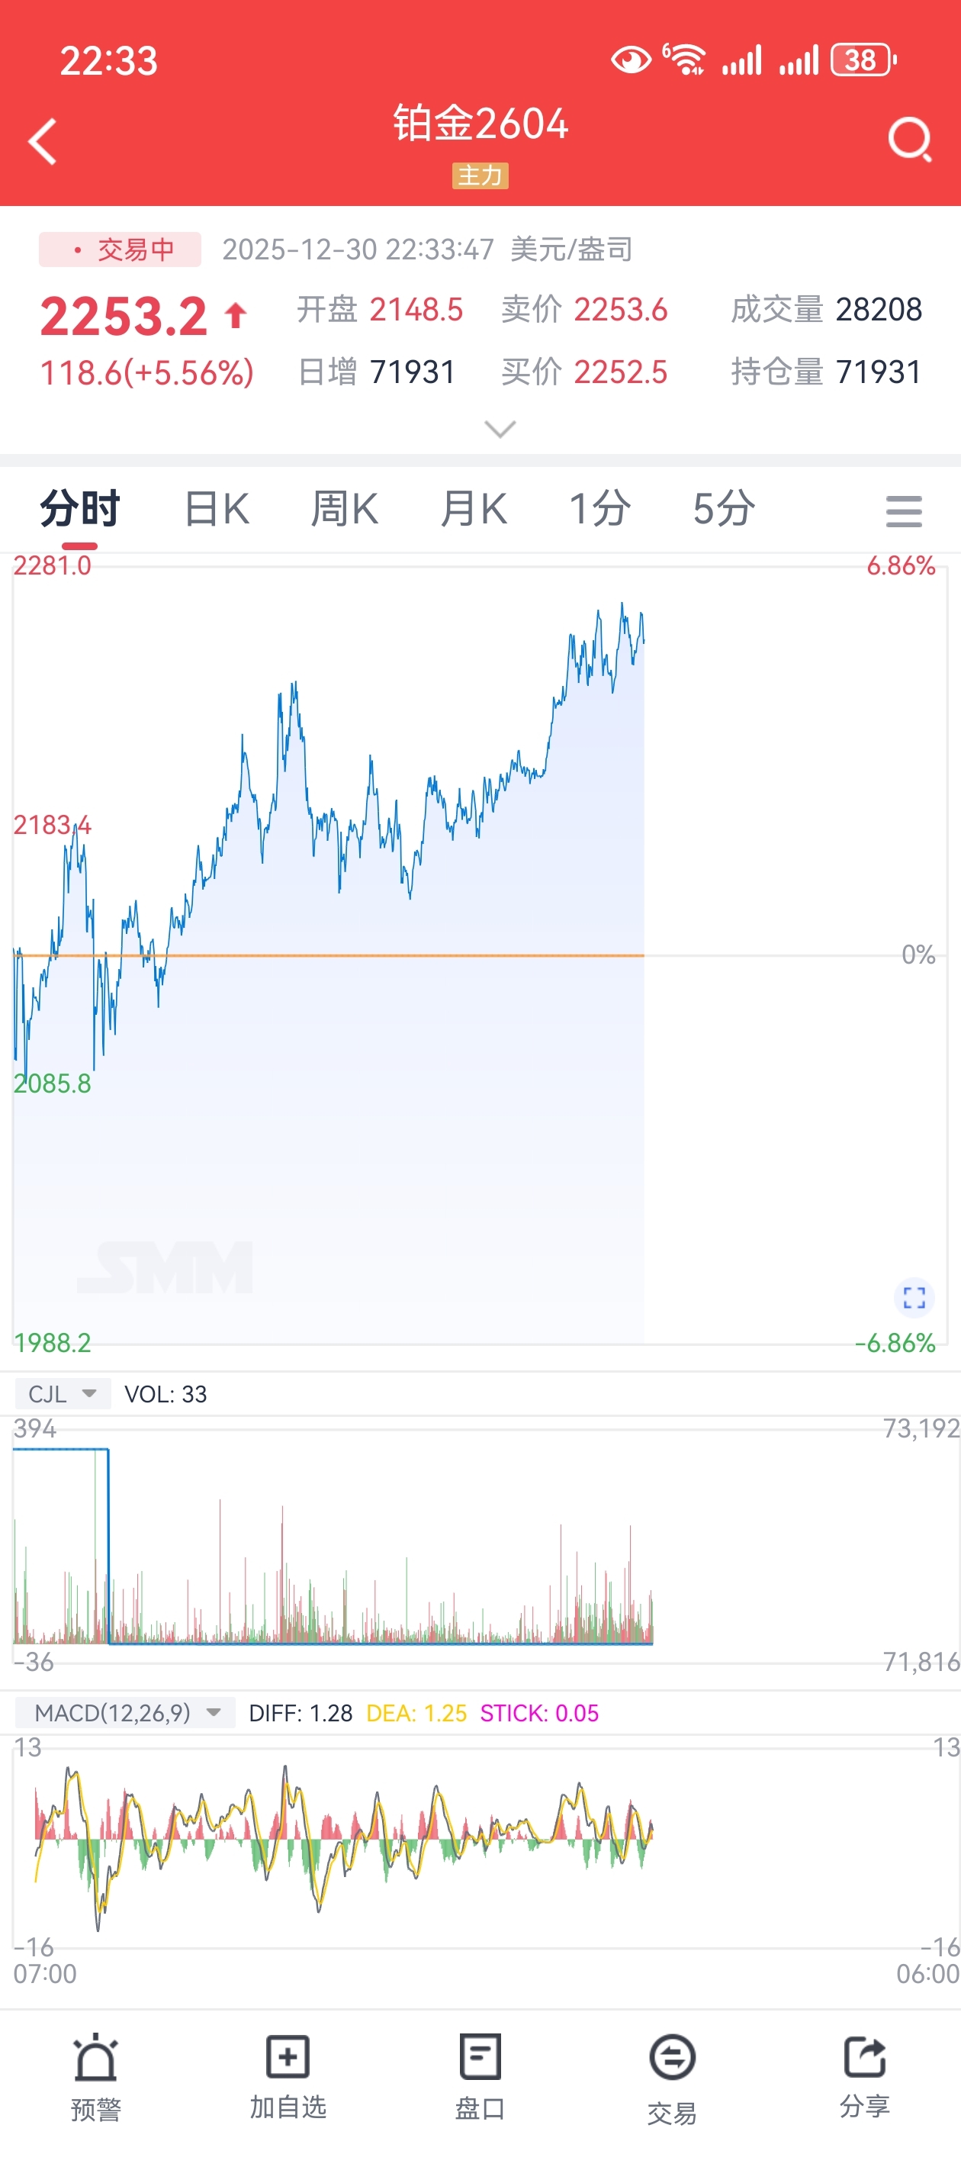Select the 5分 chart tab
The image size is (961, 2170).
coord(724,509)
